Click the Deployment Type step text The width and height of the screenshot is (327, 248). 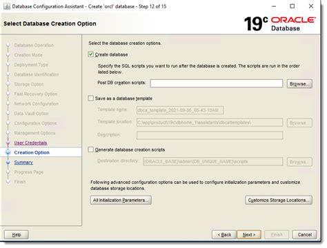[x=31, y=65]
